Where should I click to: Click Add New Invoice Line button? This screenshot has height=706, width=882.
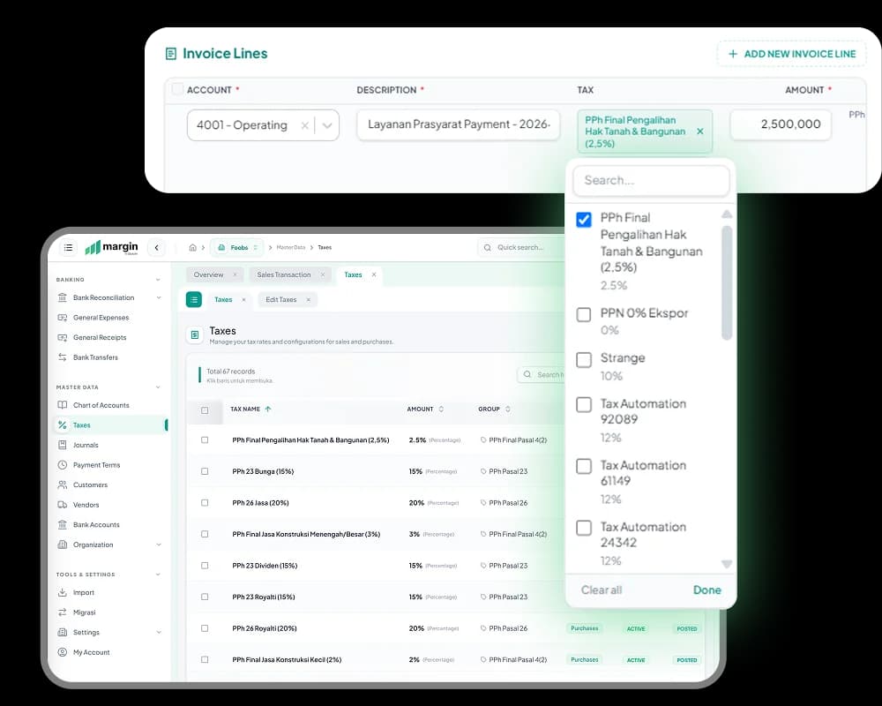pyautogui.click(x=792, y=54)
